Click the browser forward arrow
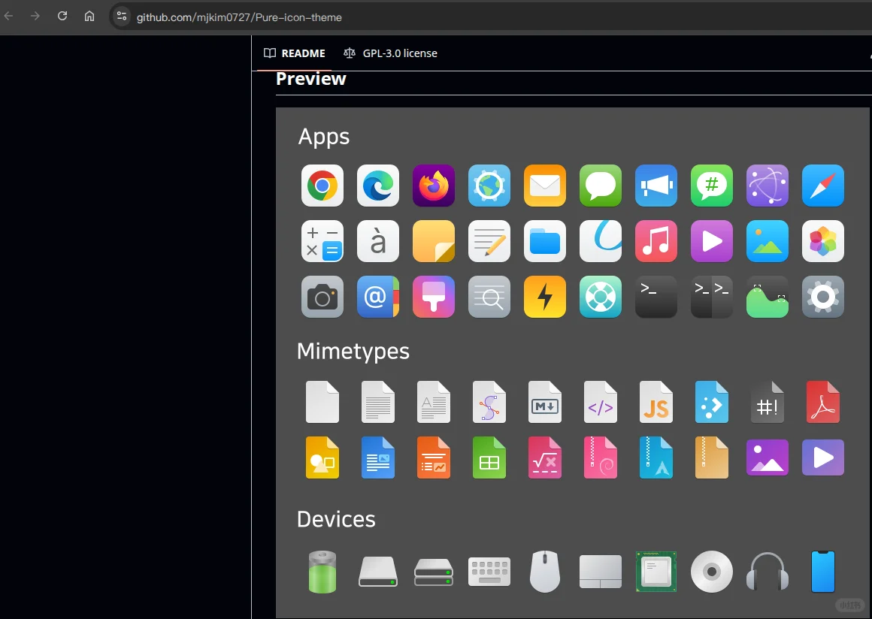 coord(35,16)
